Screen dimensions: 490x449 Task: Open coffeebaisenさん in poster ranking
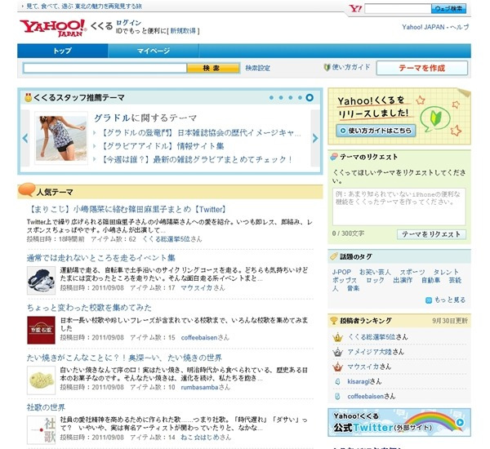pos(372,396)
